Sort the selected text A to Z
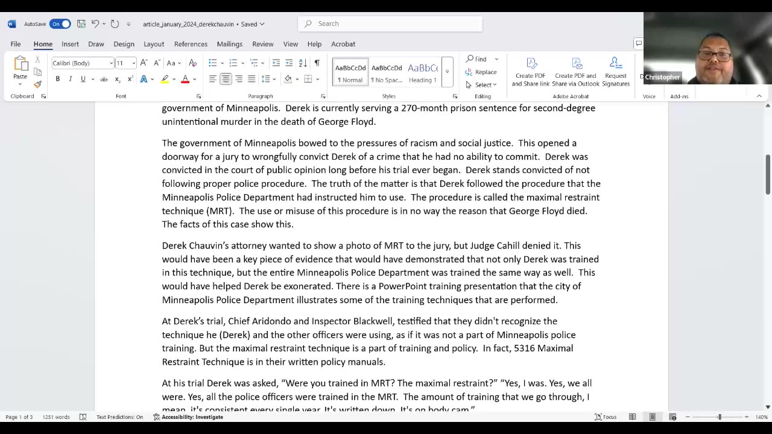772x434 pixels. click(303, 63)
